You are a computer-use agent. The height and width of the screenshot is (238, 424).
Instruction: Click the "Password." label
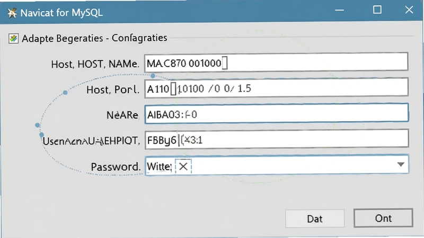pos(116,167)
